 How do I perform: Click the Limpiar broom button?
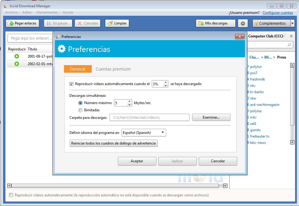117,23
